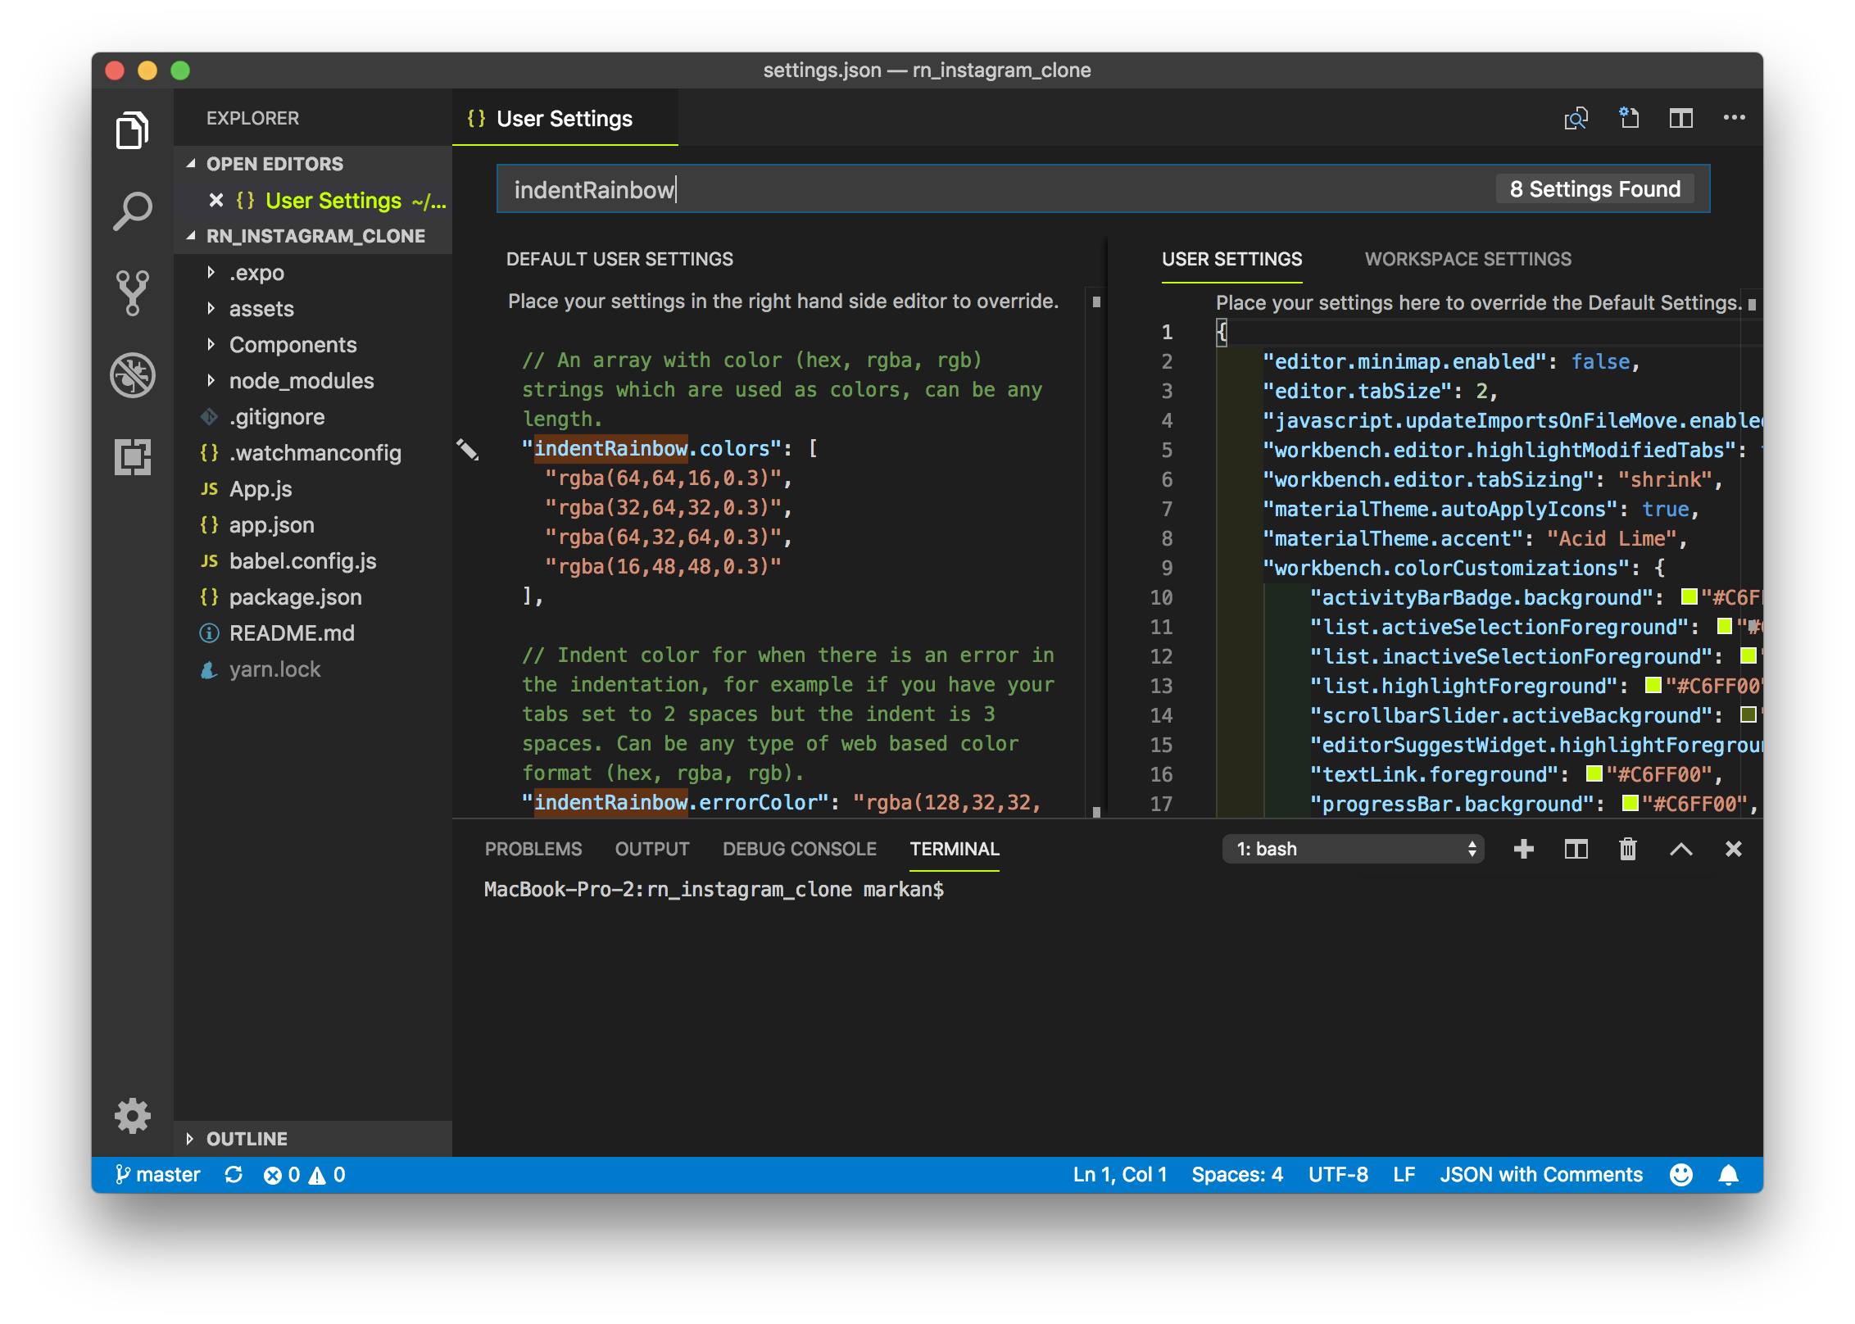Image resolution: width=1855 pixels, height=1324 pixels.
Task: Click the Manage gear icon
Action: pyautogui.click(x=132, y=1116)
